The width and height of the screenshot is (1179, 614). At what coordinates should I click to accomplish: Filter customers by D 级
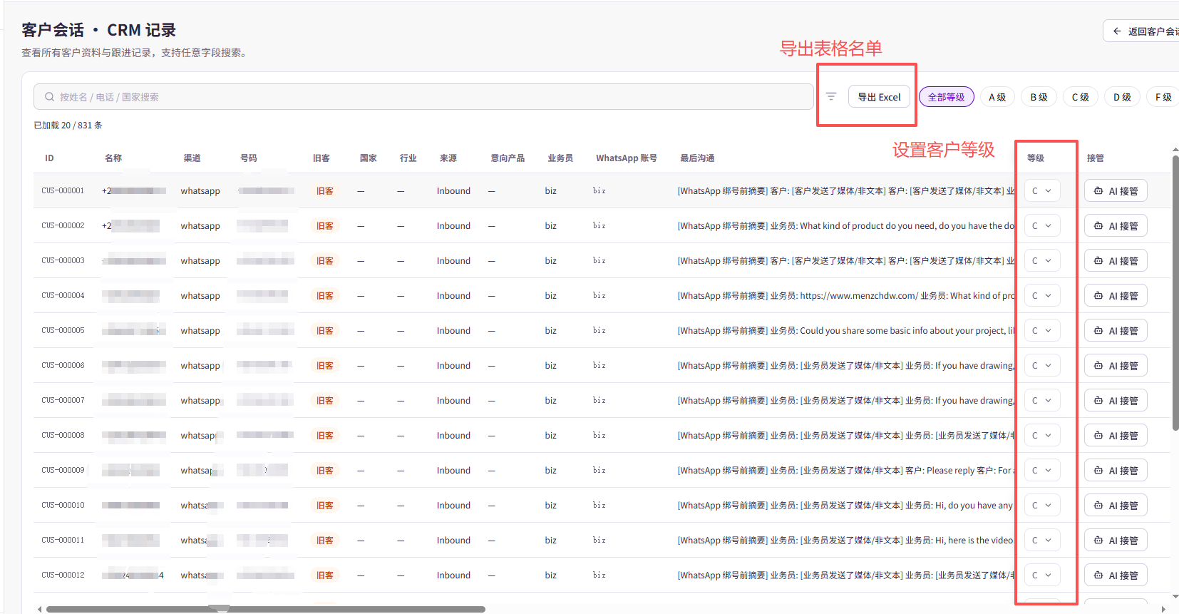1122,97
